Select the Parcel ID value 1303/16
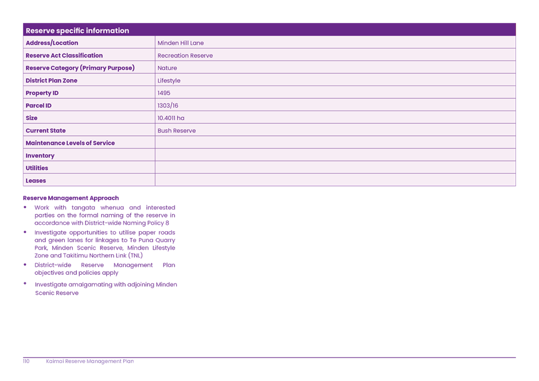This screenshot has height=381, width=539. (x=168, y=106)
